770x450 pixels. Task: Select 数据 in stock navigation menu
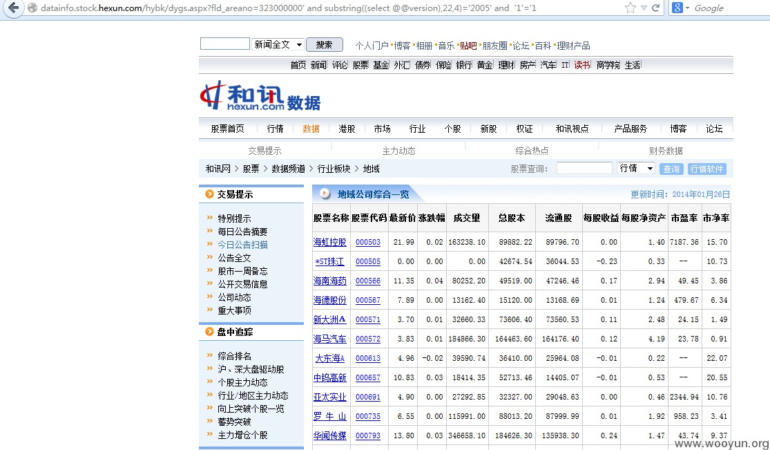click(x=311, y=129)
